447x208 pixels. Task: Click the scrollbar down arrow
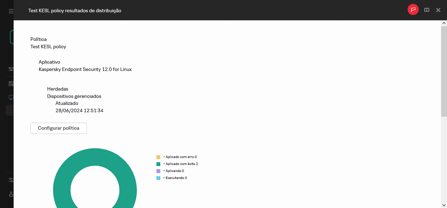(444, 205)
